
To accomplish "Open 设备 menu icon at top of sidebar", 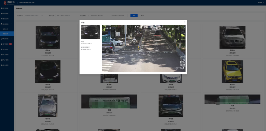I will tap(2, 8).
